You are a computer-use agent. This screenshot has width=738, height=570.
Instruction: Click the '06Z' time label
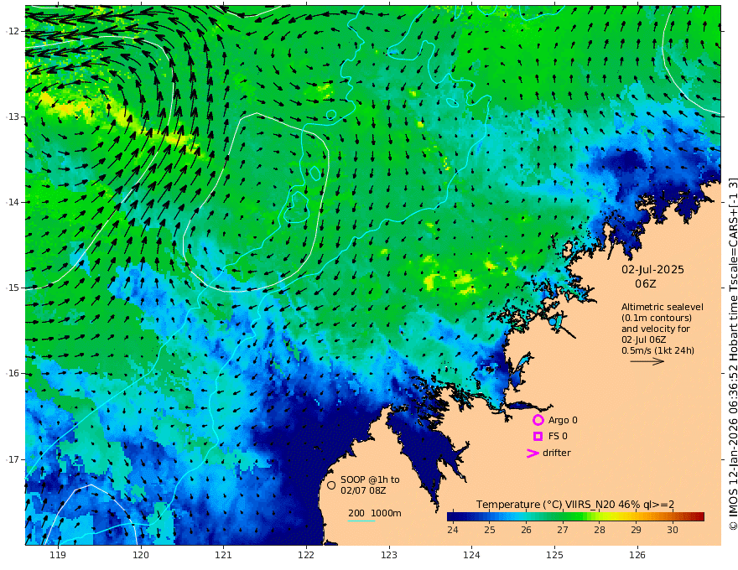pos(645,283)
